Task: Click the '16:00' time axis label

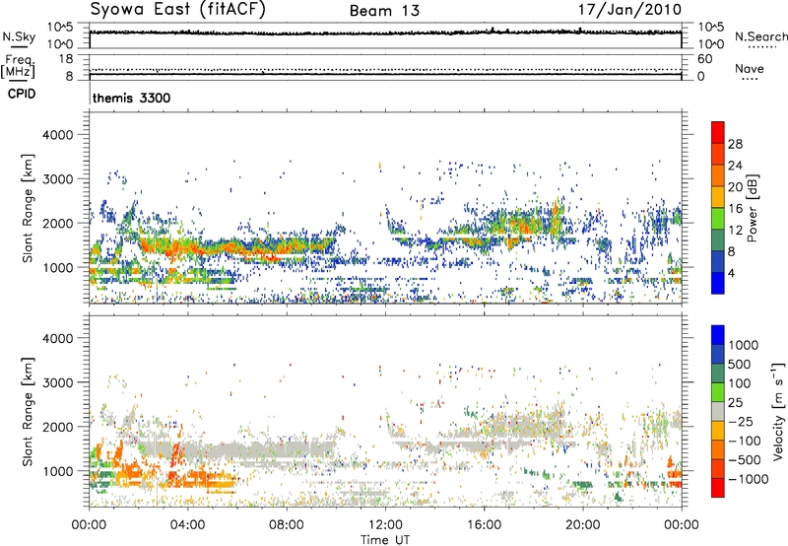Action: coord(484,525)
